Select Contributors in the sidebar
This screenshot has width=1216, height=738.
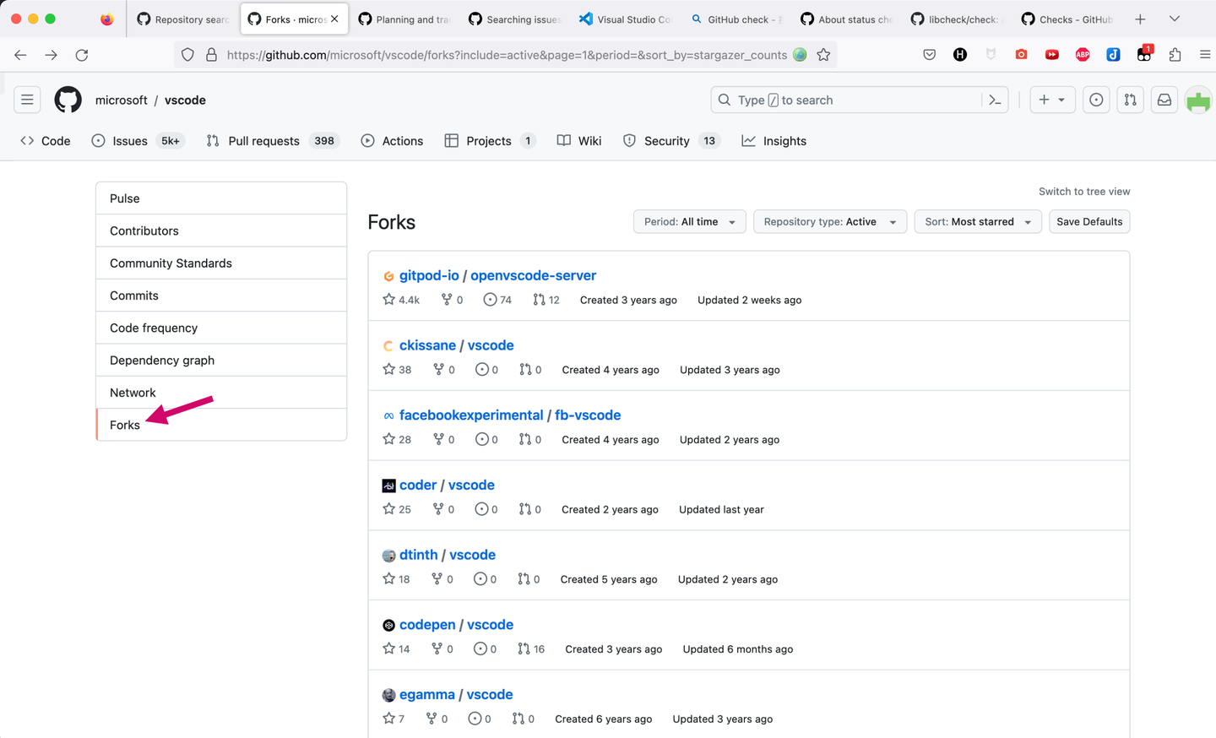click(221, 231)
